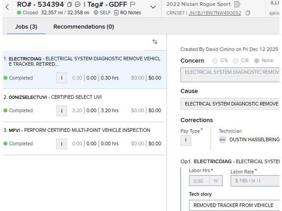282x211 pixels.
Task: Open the RO comments chat bubble
Action: 78,5
